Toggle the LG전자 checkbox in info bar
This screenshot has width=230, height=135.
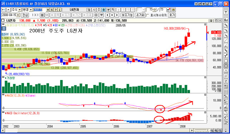[3, 21]
